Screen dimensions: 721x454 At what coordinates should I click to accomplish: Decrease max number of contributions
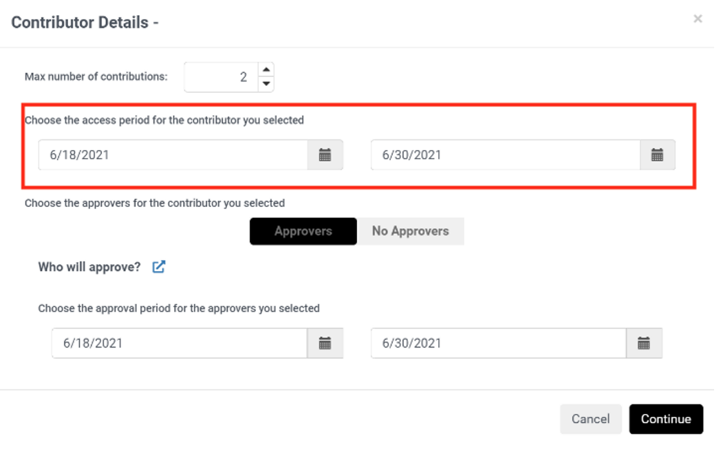coord(266,84)
